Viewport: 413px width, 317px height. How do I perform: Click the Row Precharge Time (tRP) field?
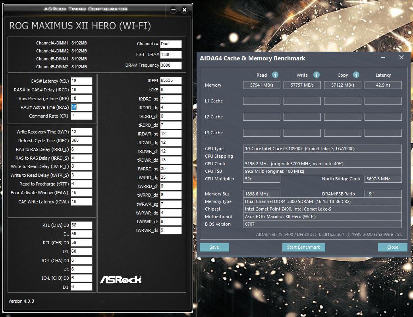tap(82, 98)
